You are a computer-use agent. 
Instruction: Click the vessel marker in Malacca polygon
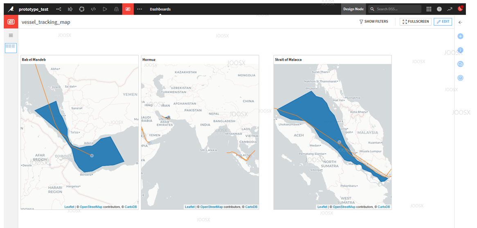340,142
